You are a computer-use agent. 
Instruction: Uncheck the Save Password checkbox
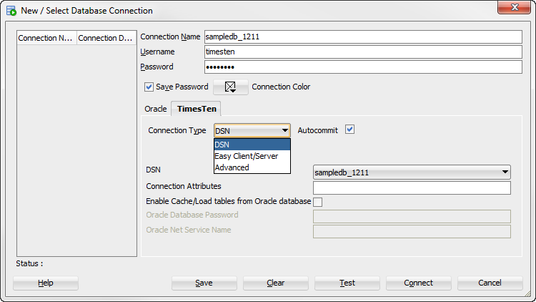149,87
